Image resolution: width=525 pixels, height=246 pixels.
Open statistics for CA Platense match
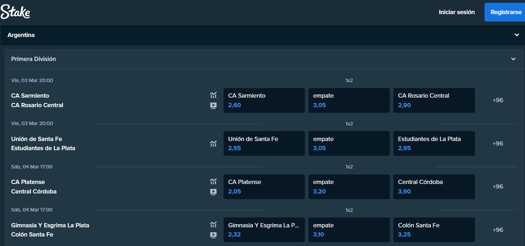tap(213, 182)
